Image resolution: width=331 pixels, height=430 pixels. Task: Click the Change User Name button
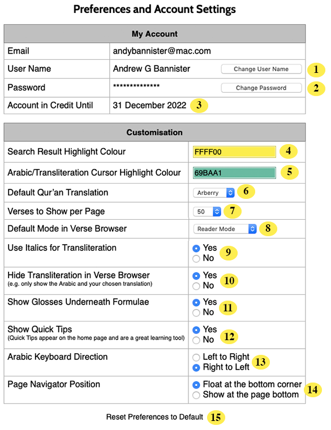tap(261, 69)
